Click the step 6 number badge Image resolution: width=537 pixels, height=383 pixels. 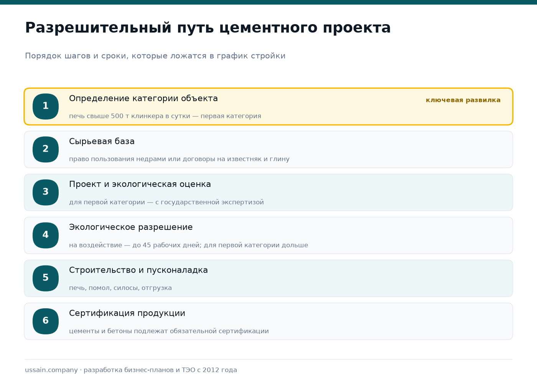tap(46, 321)
